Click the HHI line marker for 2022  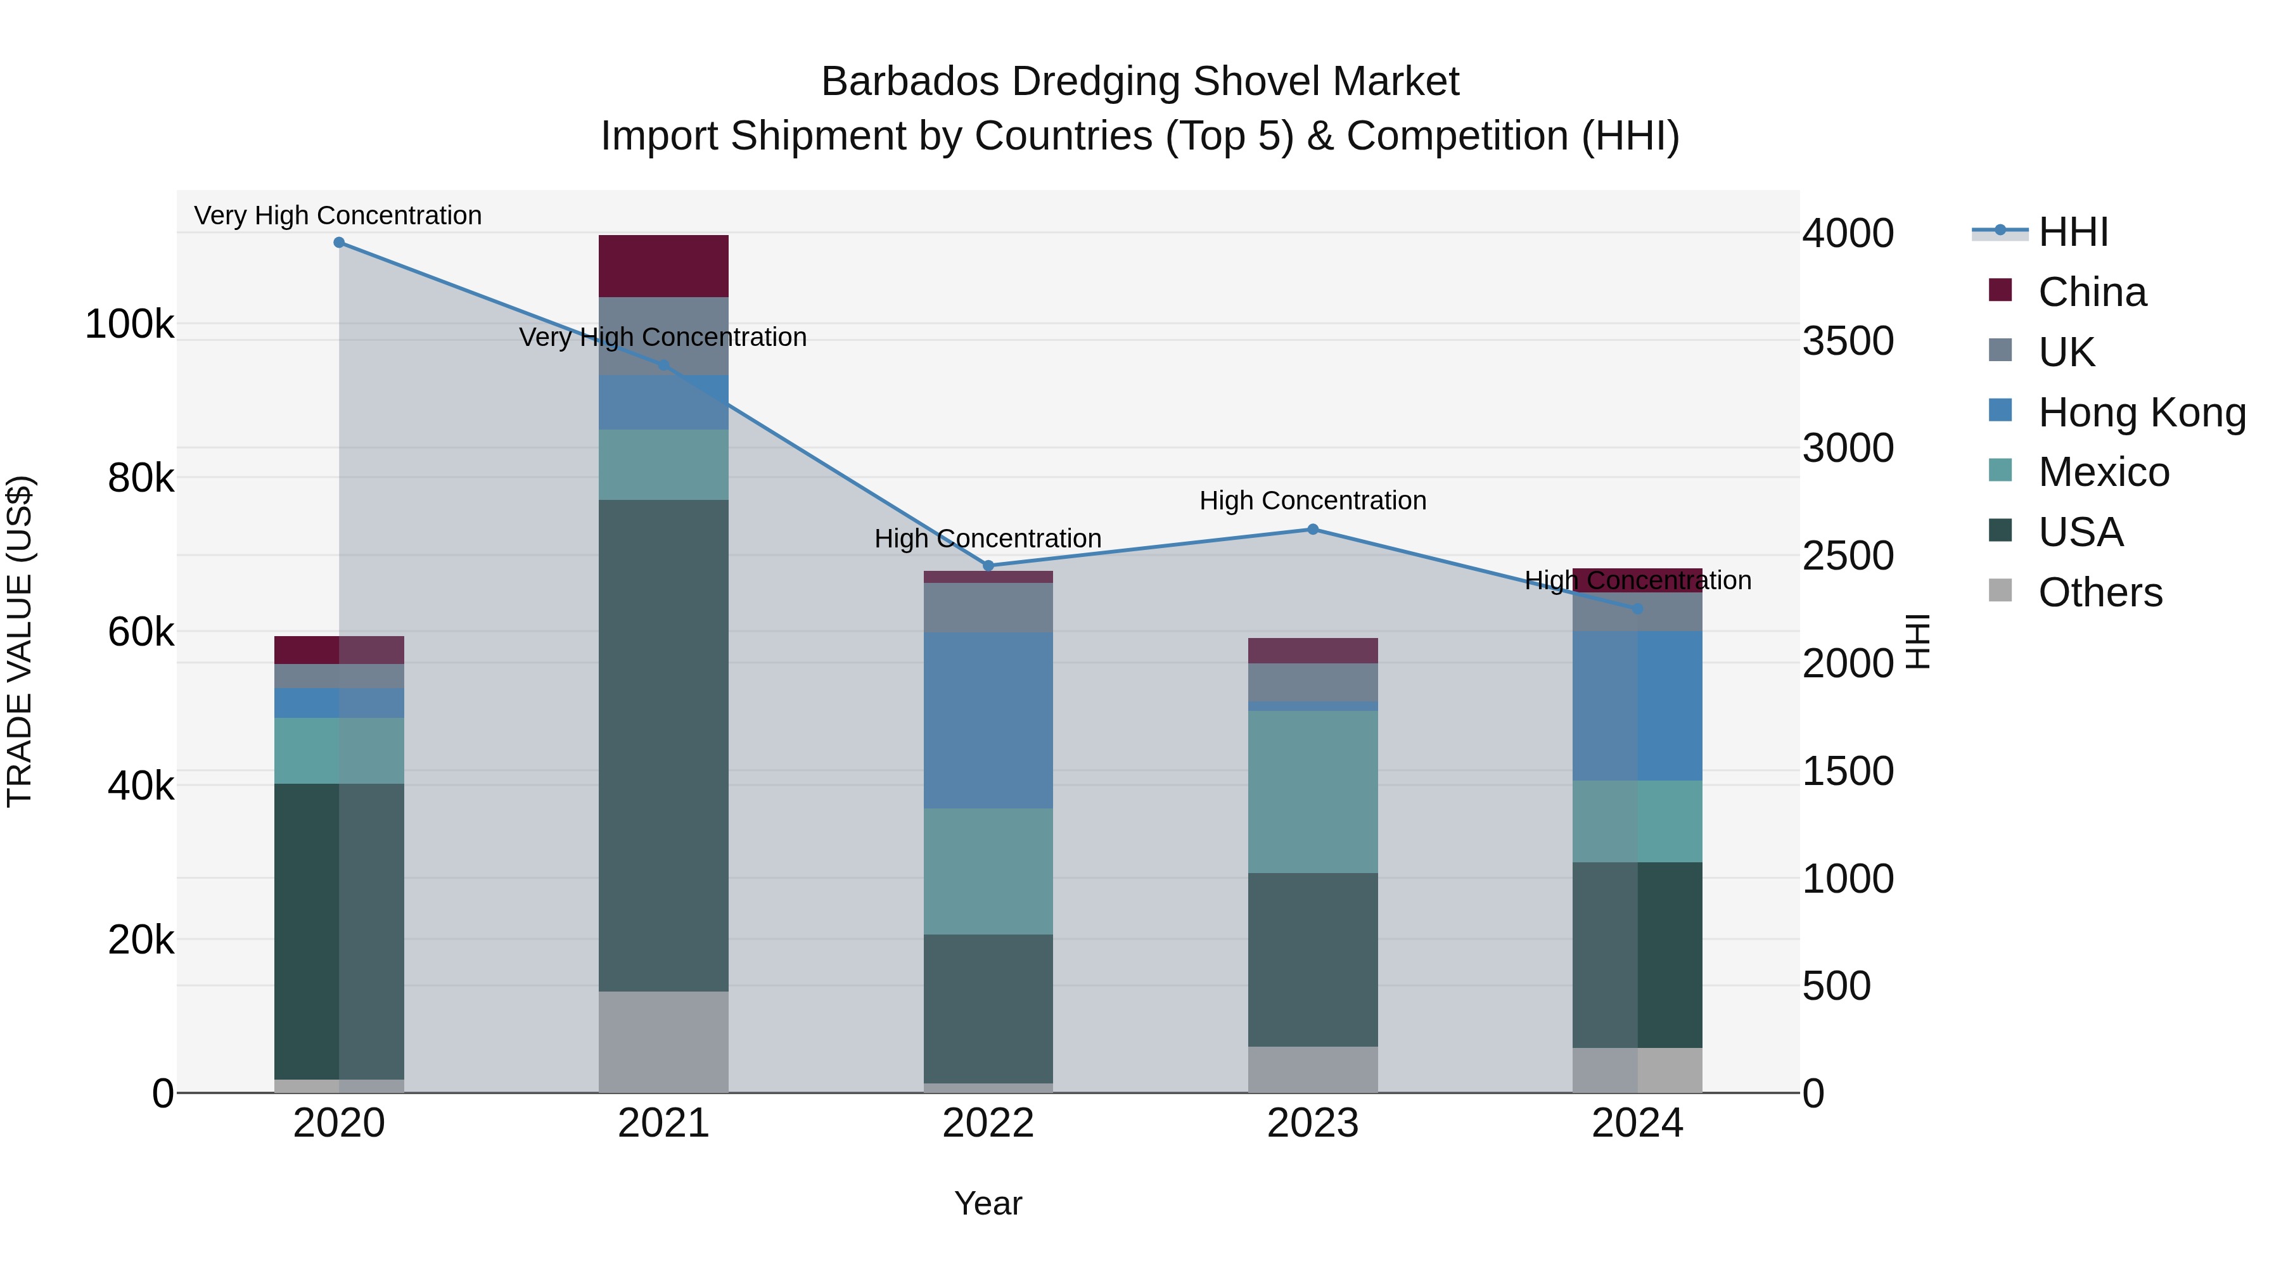(x=989, y=566)
